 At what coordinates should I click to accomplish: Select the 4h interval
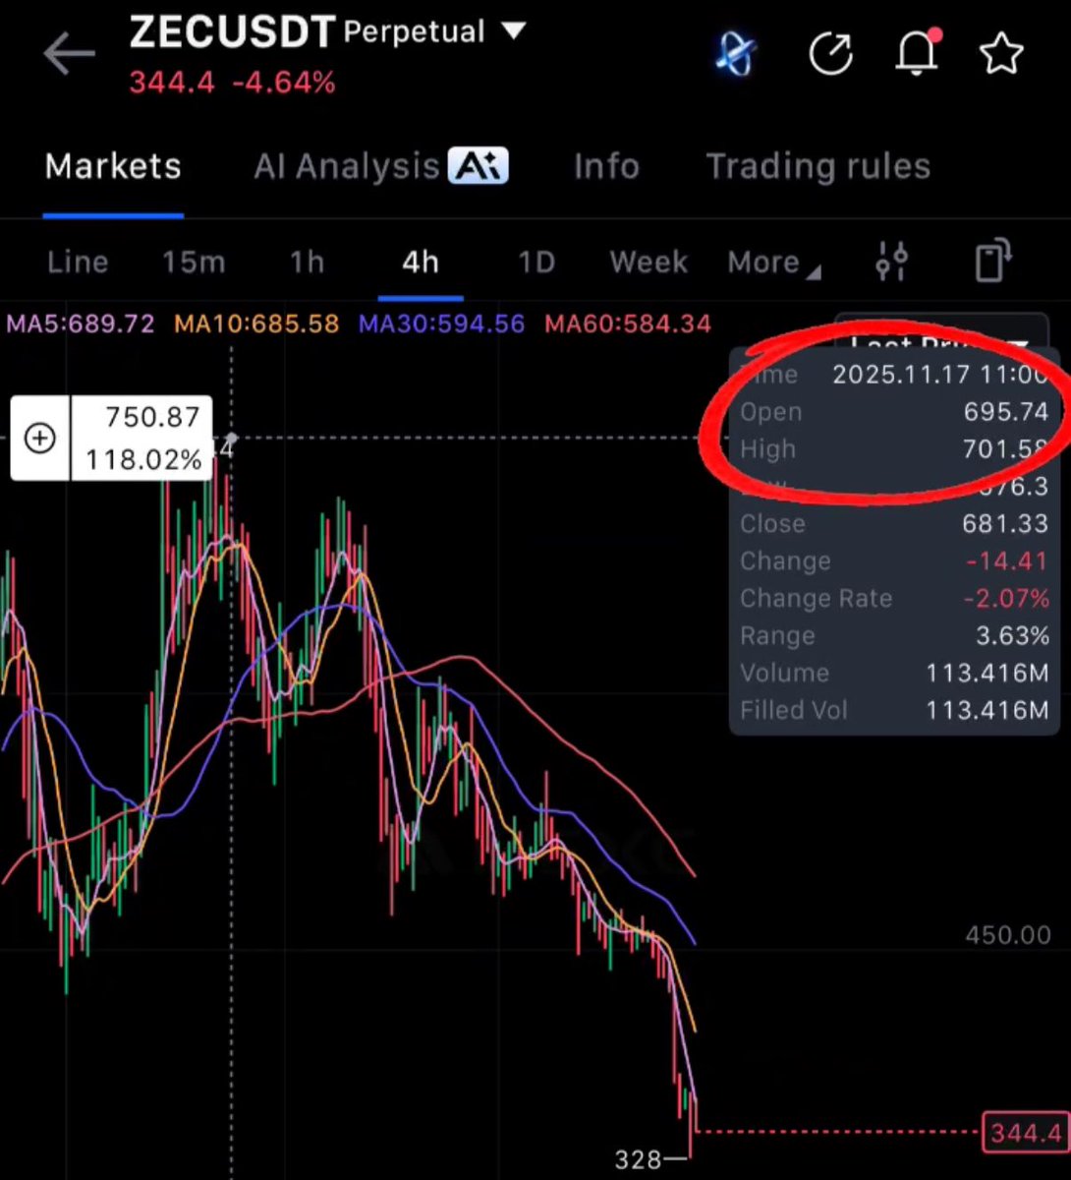click(x=421, y=263)
